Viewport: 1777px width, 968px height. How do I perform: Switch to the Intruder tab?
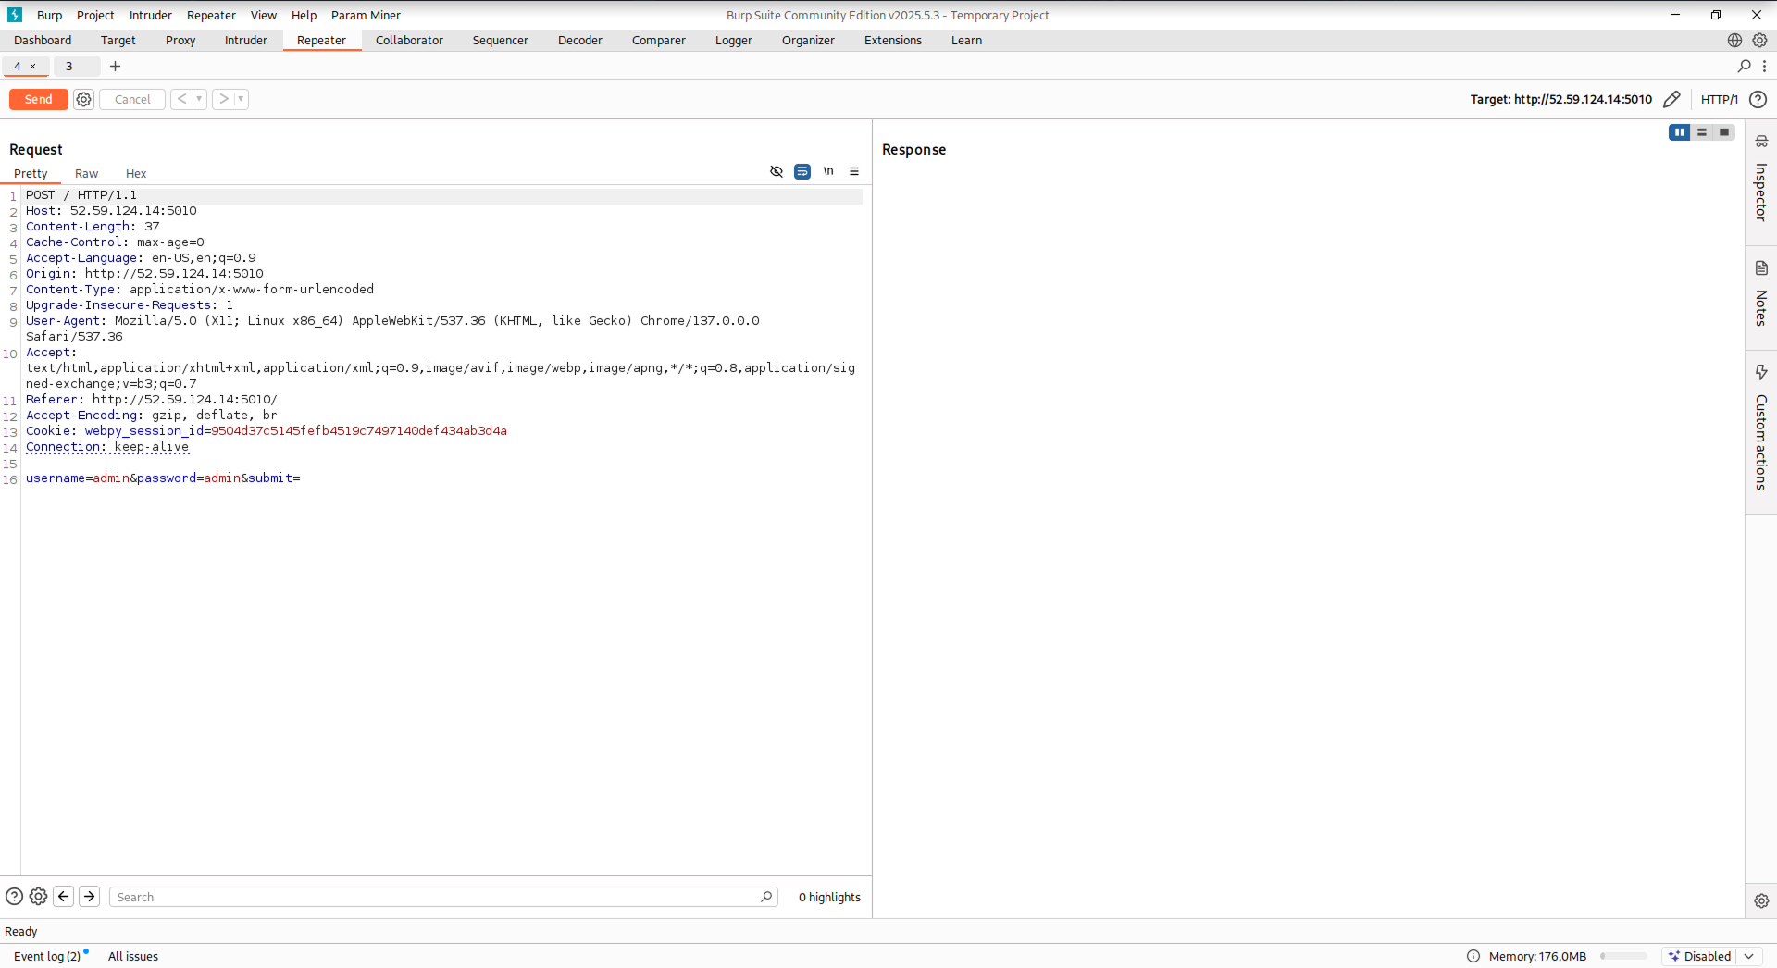[246, 40]
